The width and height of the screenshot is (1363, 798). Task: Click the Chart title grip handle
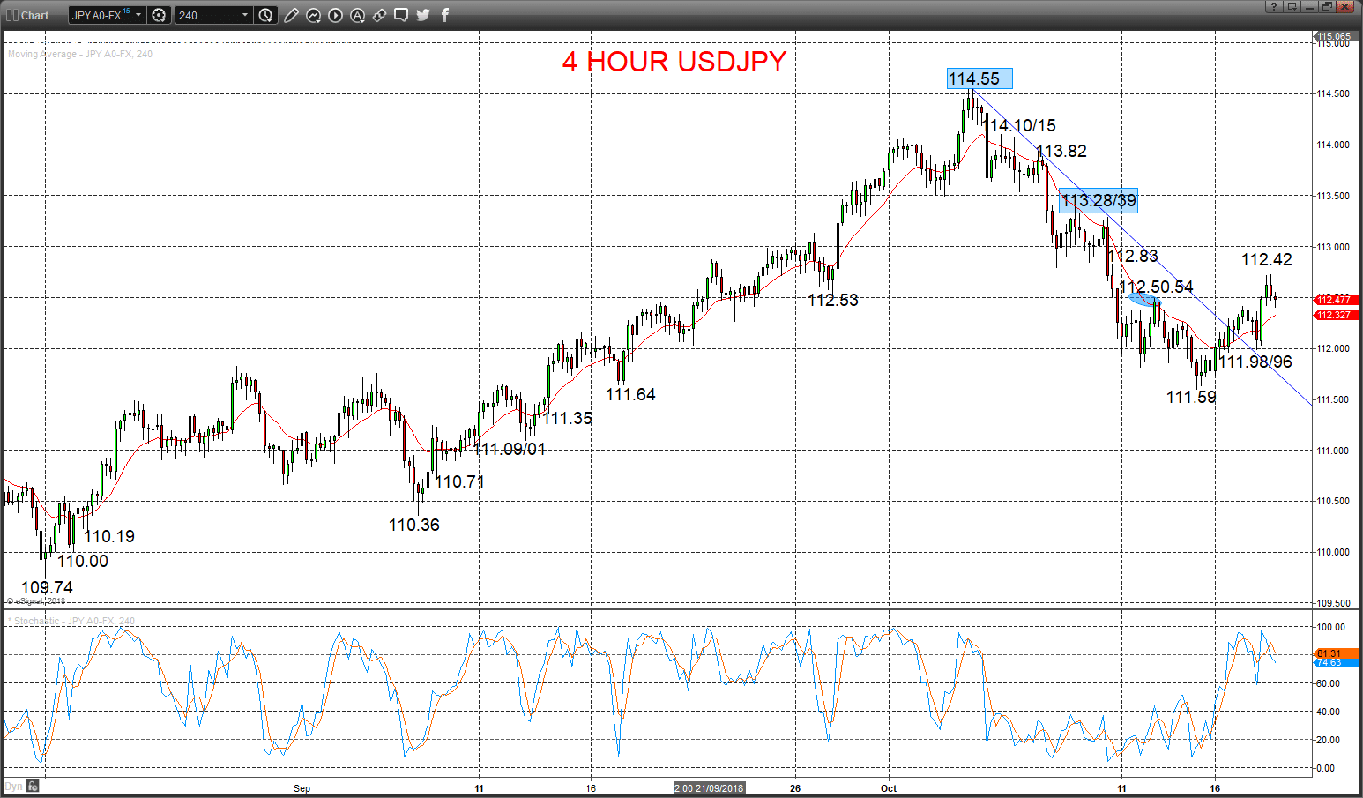pyautogui.click(x=11, y=15)
